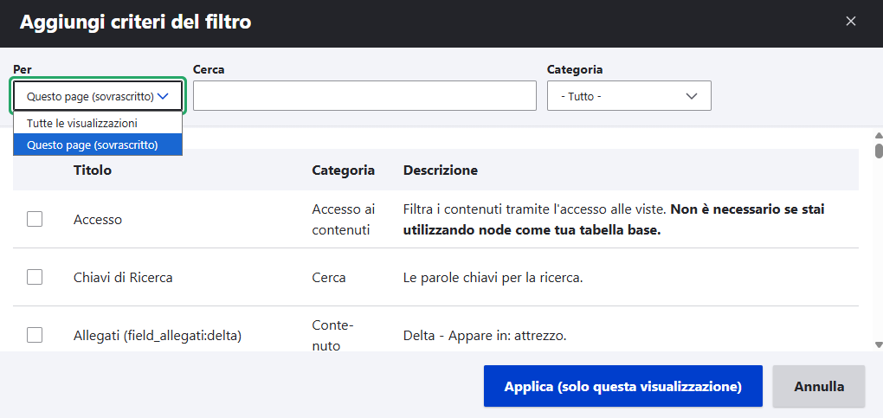Click the scrollbar up arrow

878,136
